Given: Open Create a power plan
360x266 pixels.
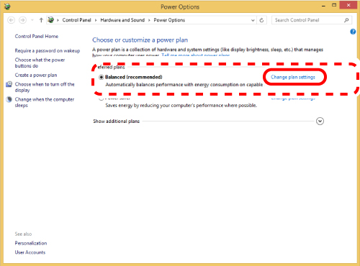Looking at the screenshot, I should (36, 75).
